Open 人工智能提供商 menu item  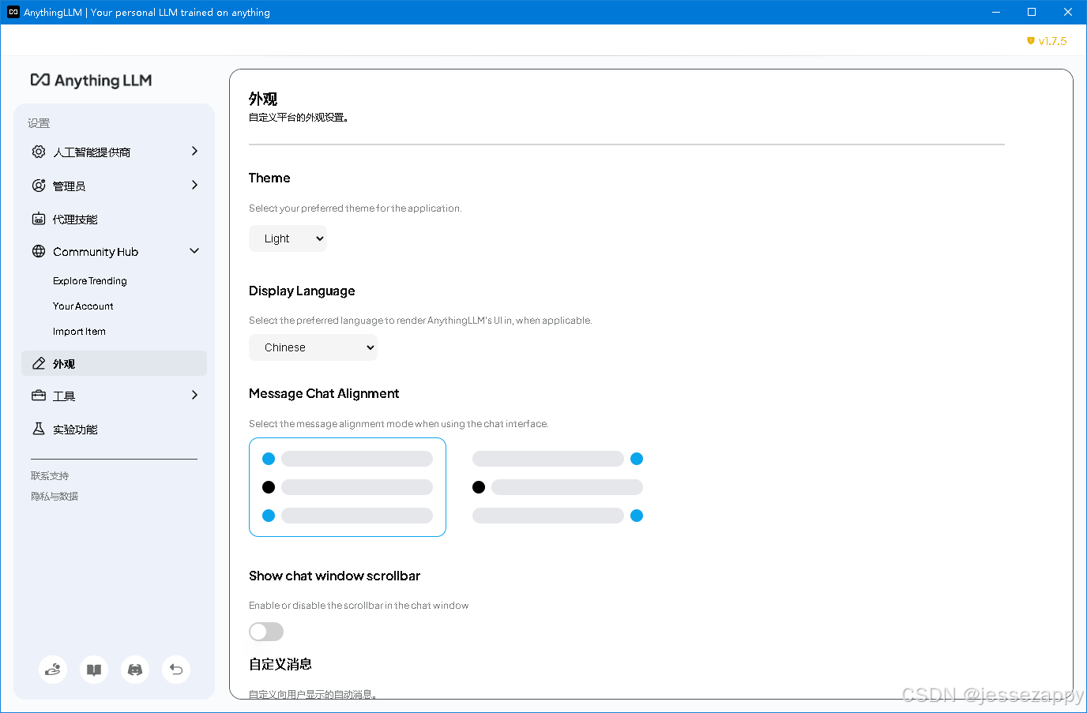point(115,152)
